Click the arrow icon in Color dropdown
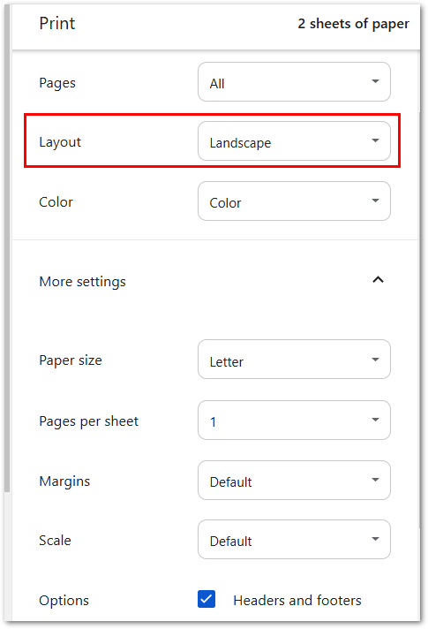This screenshot has height=629, width=428. point(375,201)
